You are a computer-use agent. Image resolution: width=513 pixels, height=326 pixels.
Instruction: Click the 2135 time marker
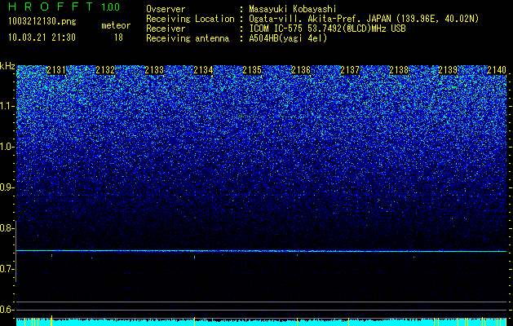click(252, 70)
